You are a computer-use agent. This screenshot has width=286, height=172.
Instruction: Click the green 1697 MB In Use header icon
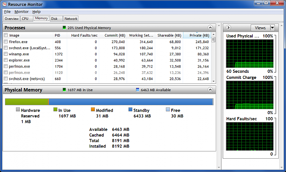point(64,90)
